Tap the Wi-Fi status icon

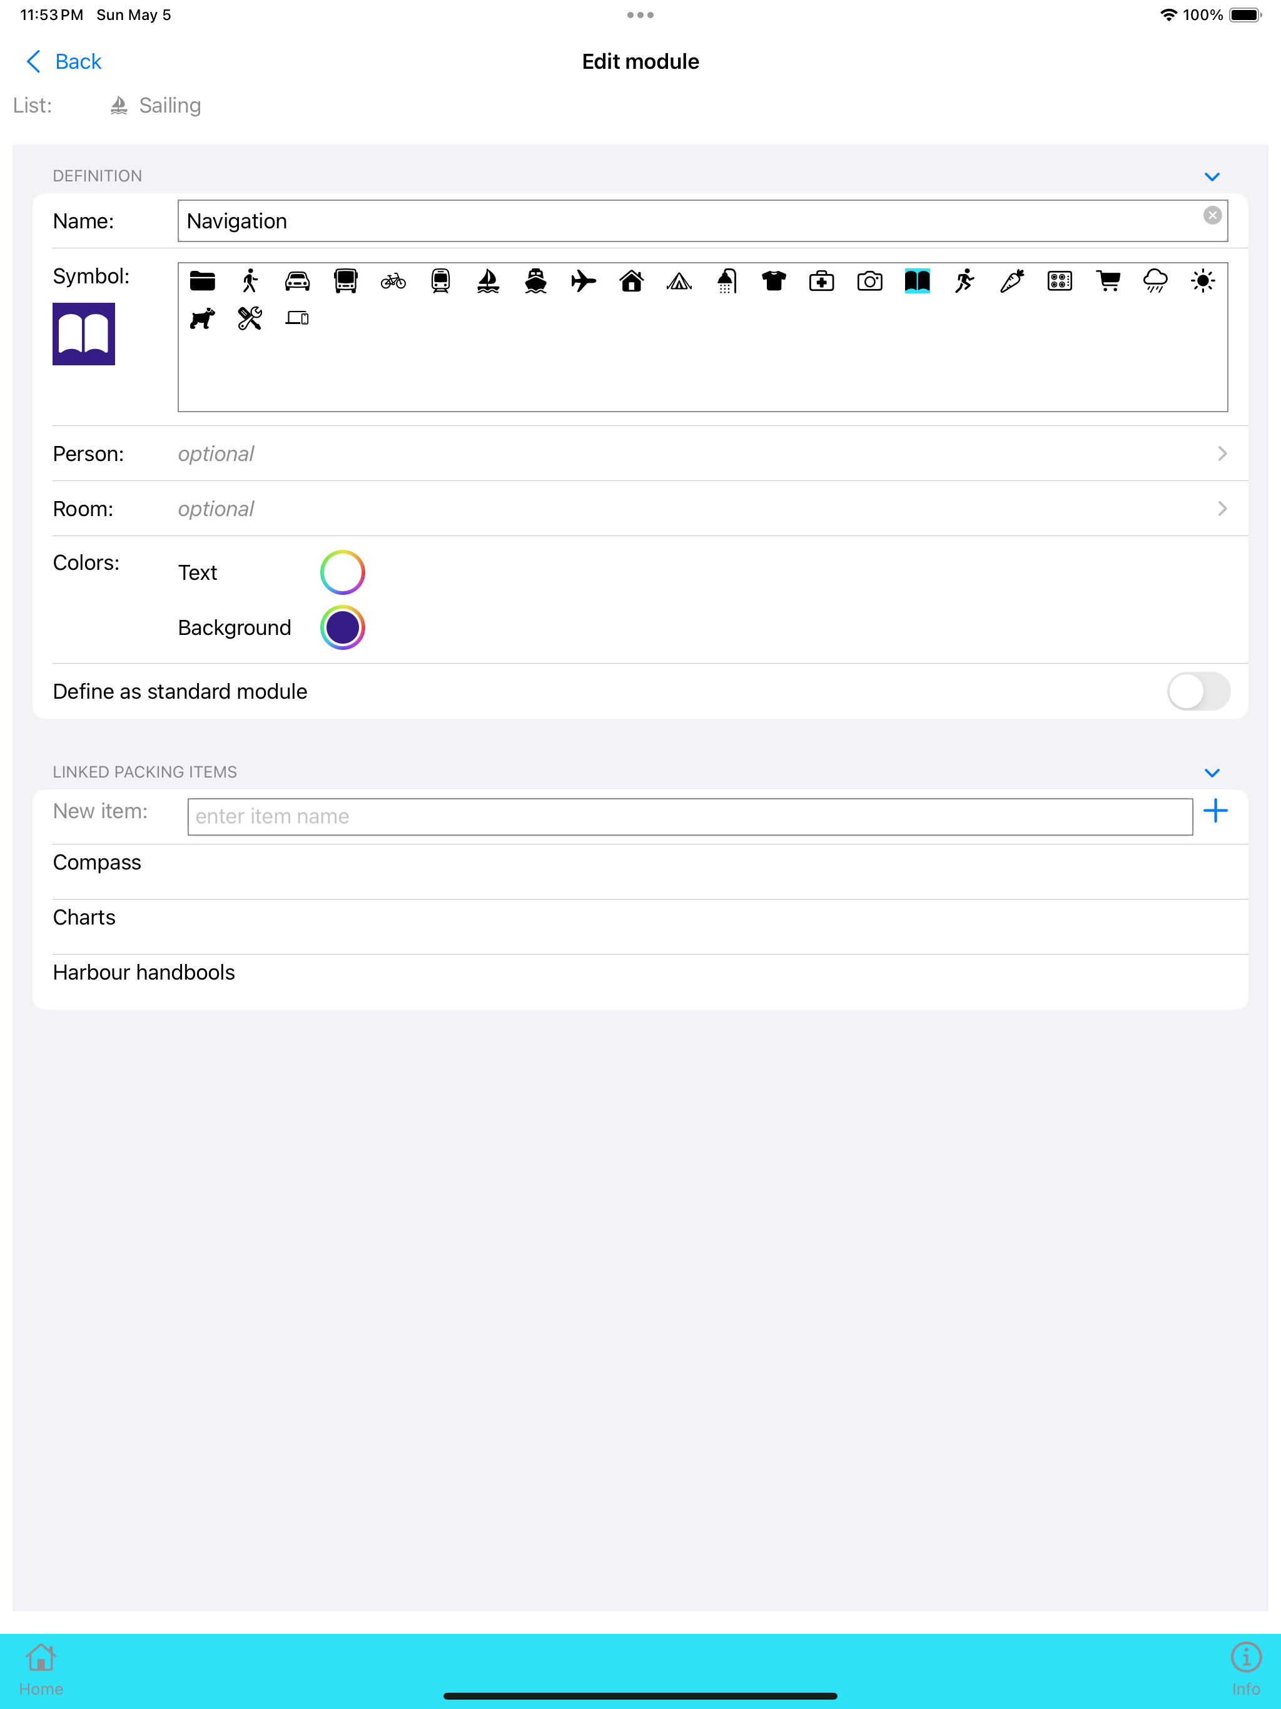(x=1168, y=14)
